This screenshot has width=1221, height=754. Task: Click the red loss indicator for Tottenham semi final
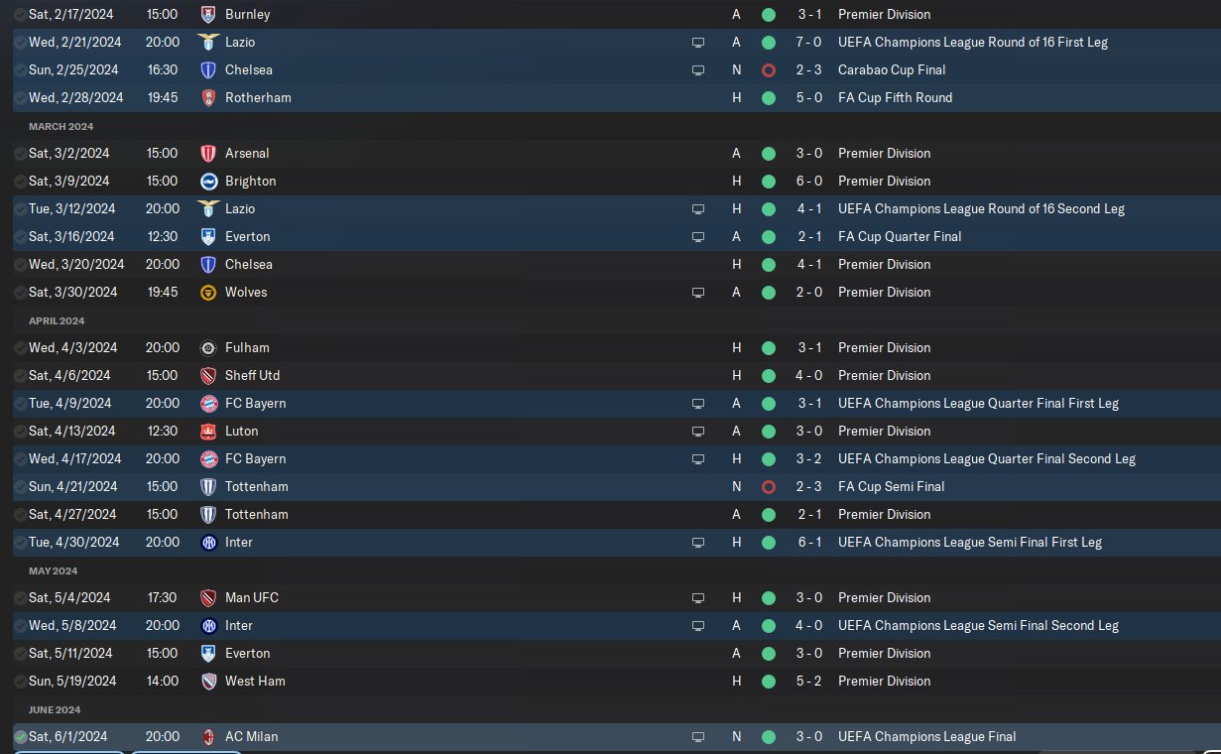pyautogui.click(x=768, y=487)
